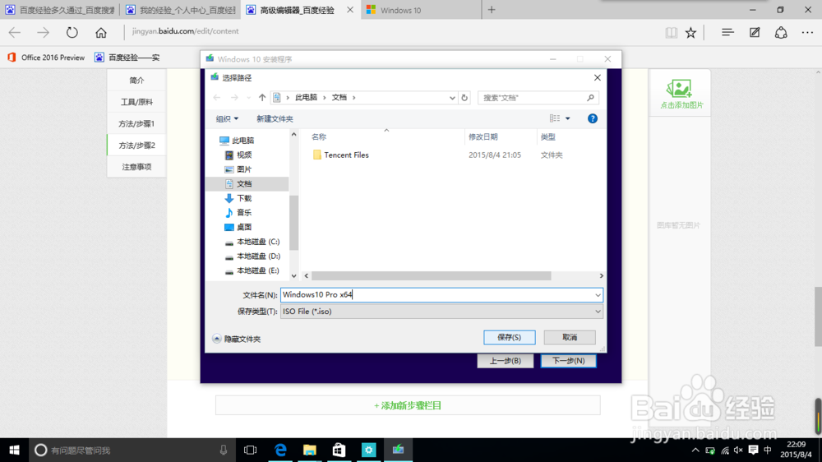Open the Store from taskbar
The image size is (822, 462).
[x=339, y=450]
